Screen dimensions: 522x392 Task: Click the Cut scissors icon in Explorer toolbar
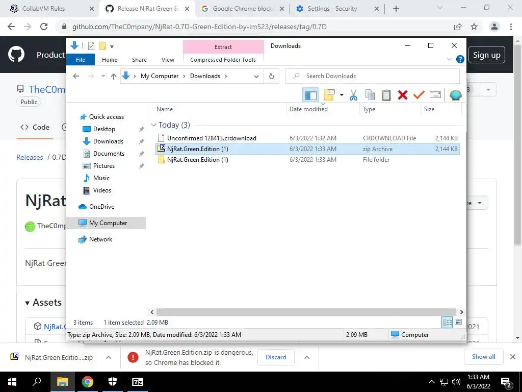click(x=353, y=95)
